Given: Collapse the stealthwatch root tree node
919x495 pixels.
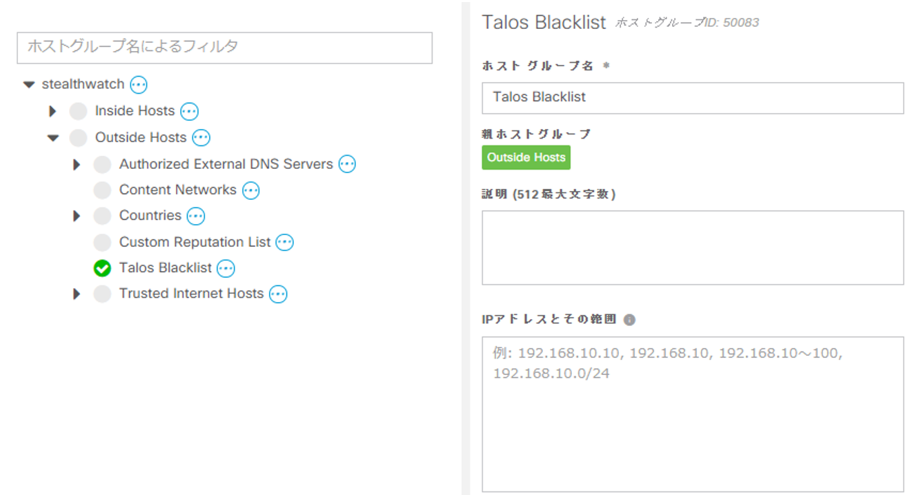Looking at the screenshot, I should point(28,85).
